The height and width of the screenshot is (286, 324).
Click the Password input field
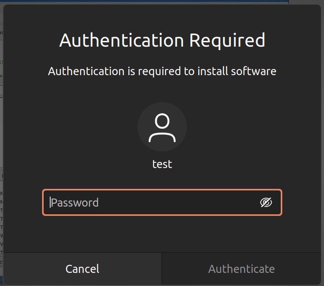click(154, 202)
